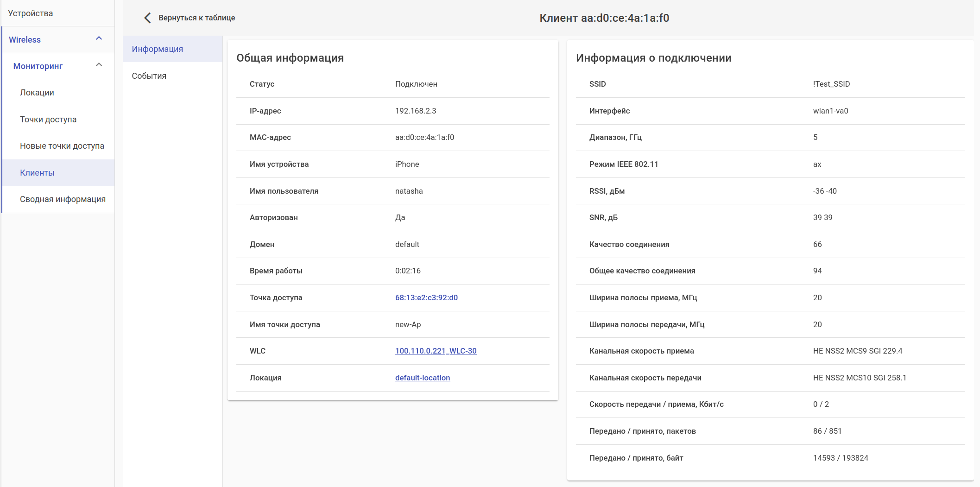This screenshot has height=487, width=980.
Task: Click the MAC address value in table
Action: (424, 137)
